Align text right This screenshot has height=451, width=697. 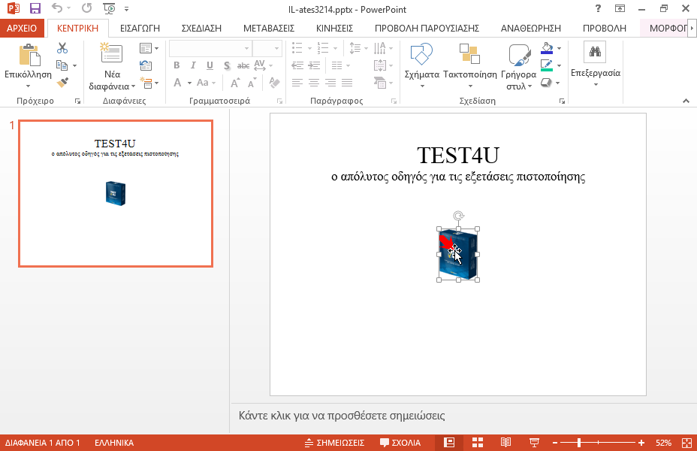pos(330,83)
